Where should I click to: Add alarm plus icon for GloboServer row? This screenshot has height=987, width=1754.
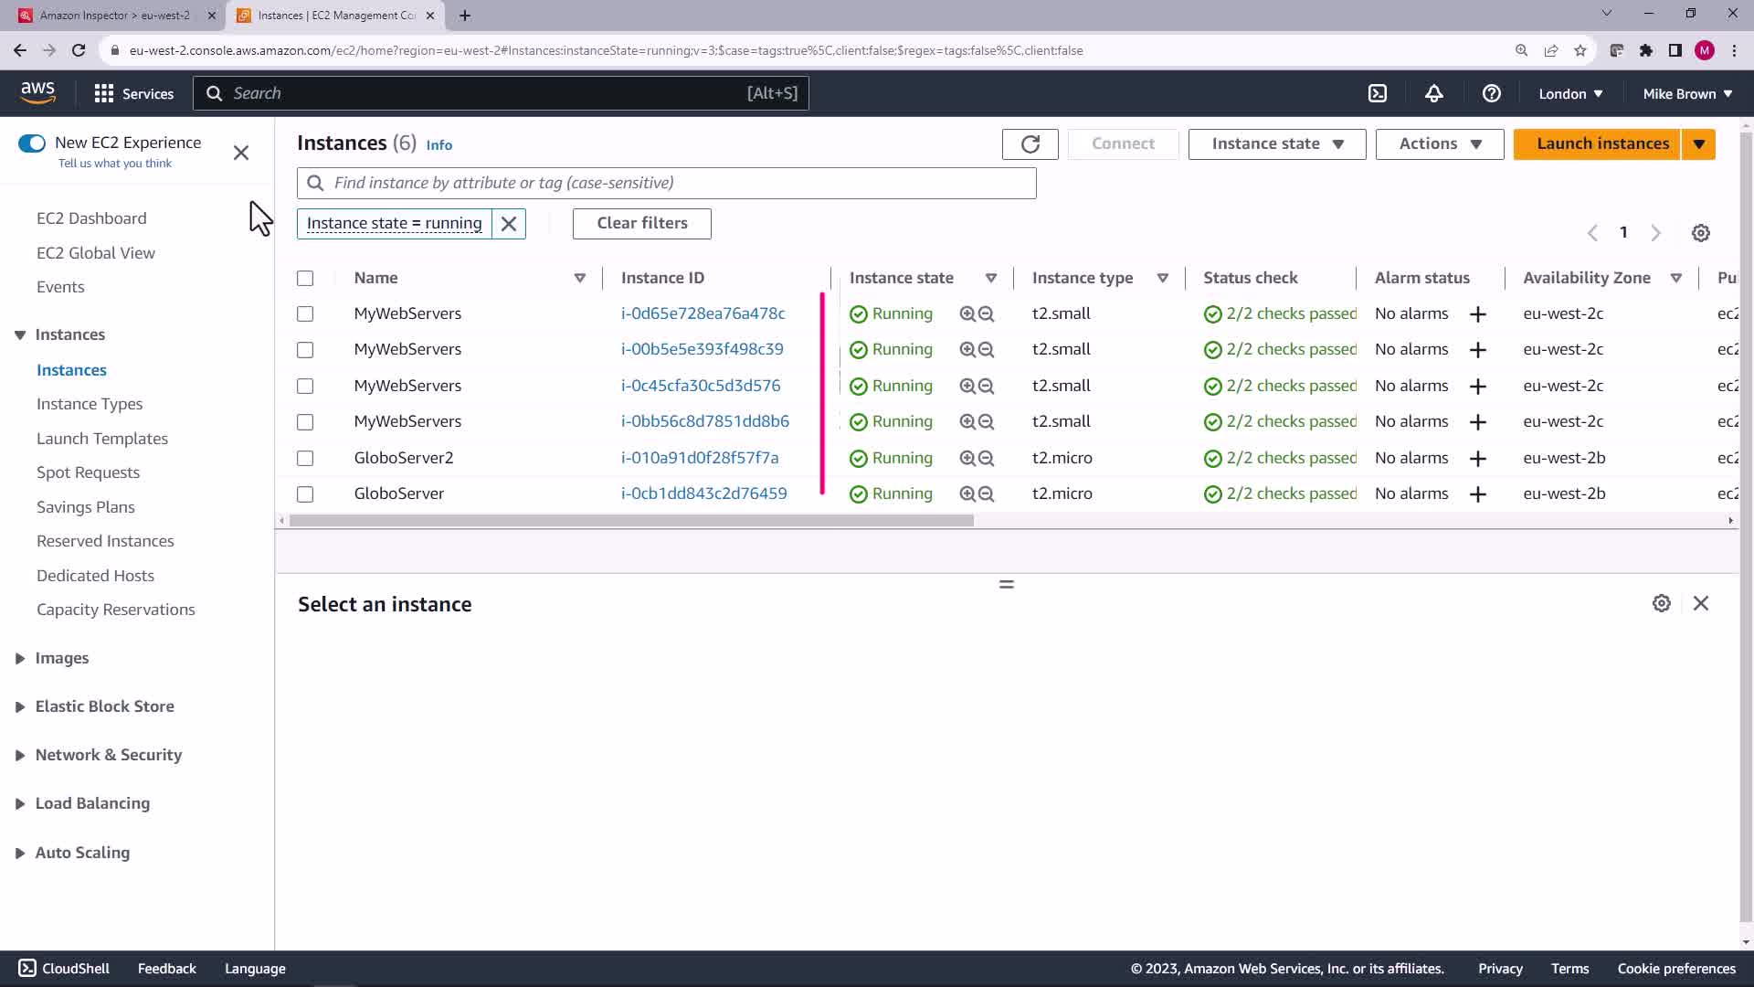[1477, 494]
